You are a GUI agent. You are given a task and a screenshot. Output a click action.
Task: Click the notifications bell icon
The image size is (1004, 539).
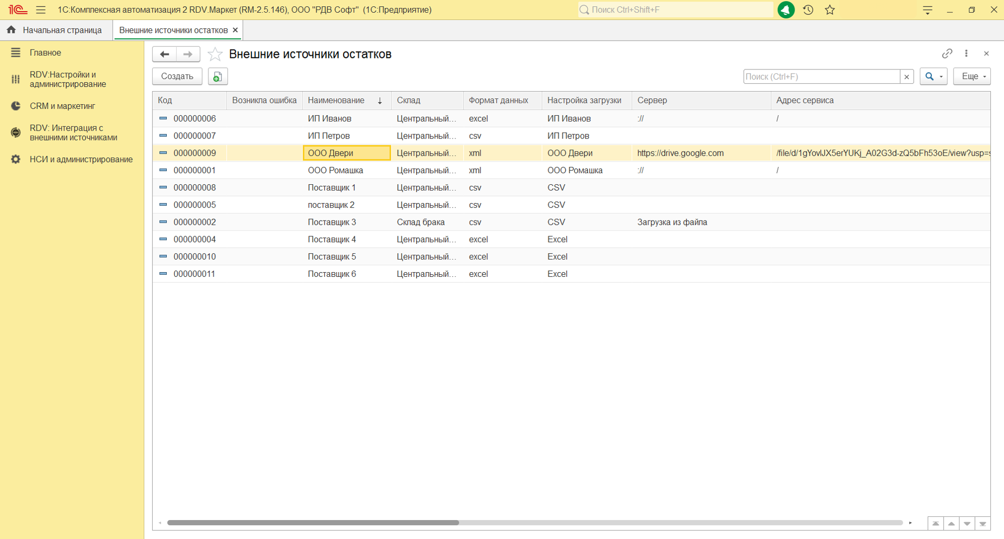pyautogui.click(x=786, y=10)
